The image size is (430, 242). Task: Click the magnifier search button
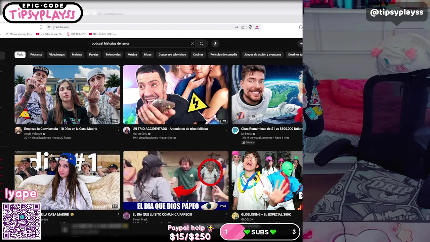point(202,43)
